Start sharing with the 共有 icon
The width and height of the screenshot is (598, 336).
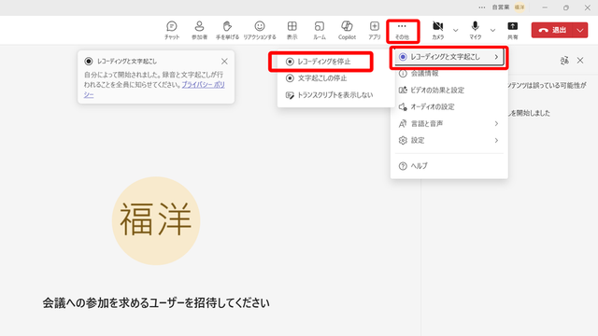pos(513,30)
